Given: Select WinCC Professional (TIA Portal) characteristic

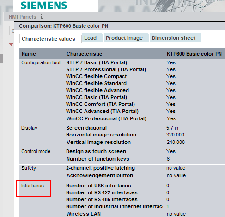Looking at the screenshot, I should pyautogui.click(x=106, y=118).
